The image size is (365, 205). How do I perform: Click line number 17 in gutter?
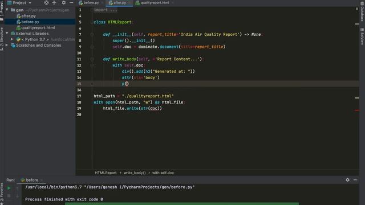coord(79,96)
